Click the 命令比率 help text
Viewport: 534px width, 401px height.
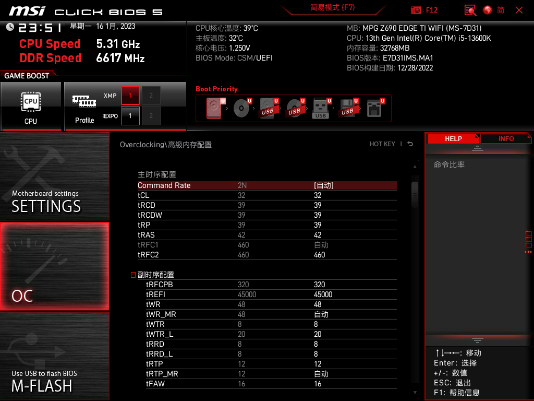449,164
